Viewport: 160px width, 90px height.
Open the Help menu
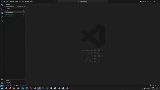point(31,1)
